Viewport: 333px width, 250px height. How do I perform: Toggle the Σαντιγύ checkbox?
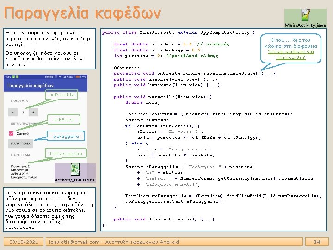coord(11,133)
